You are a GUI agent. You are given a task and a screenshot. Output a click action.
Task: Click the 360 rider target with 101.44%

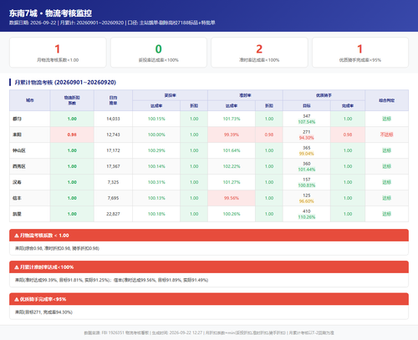(x=307, y=166)
